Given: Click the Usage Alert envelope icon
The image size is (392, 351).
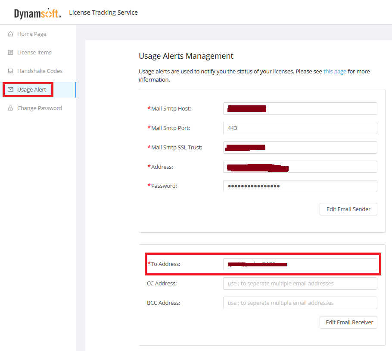Looking at the screenshot, I should tap(10, 90).
